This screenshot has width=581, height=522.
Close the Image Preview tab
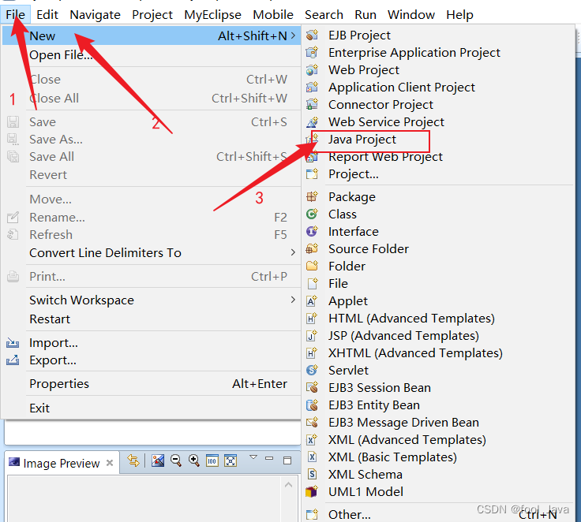(110, 463)
